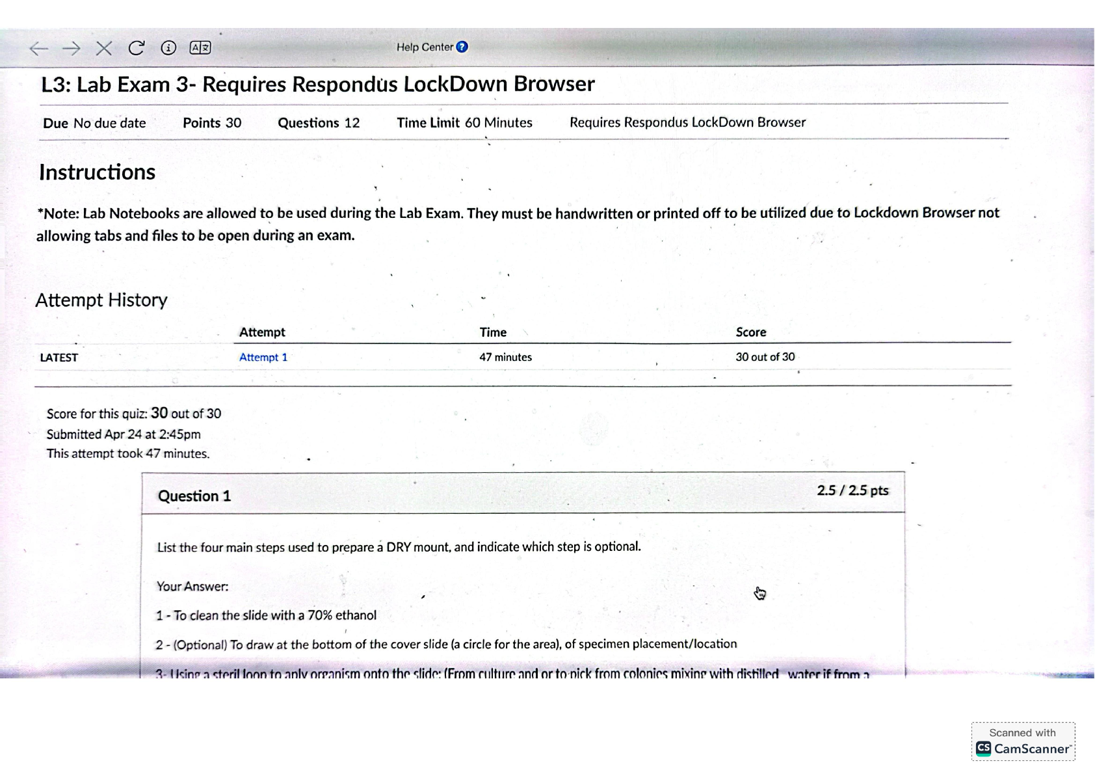This screenshot has height=774, width=1095.
Task: Open the circled info icon
Action: coord(168,48)
